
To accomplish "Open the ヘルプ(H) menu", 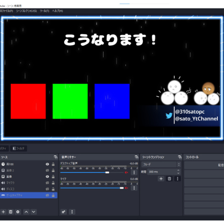I will [x=57, y=11].
